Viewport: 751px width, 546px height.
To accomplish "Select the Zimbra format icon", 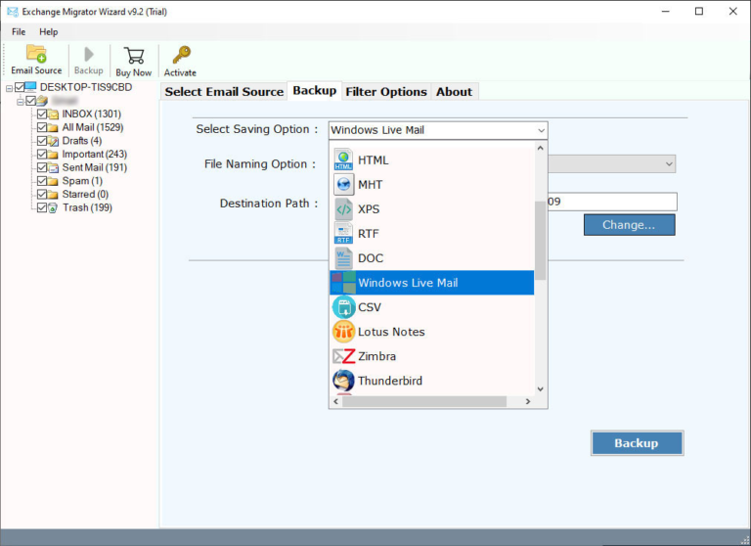I will (343, 356).
